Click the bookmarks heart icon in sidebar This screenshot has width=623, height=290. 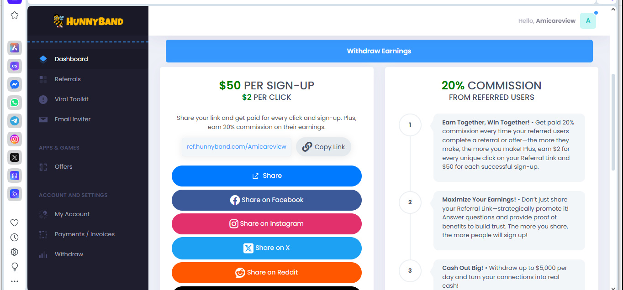[x=15, y=223]
